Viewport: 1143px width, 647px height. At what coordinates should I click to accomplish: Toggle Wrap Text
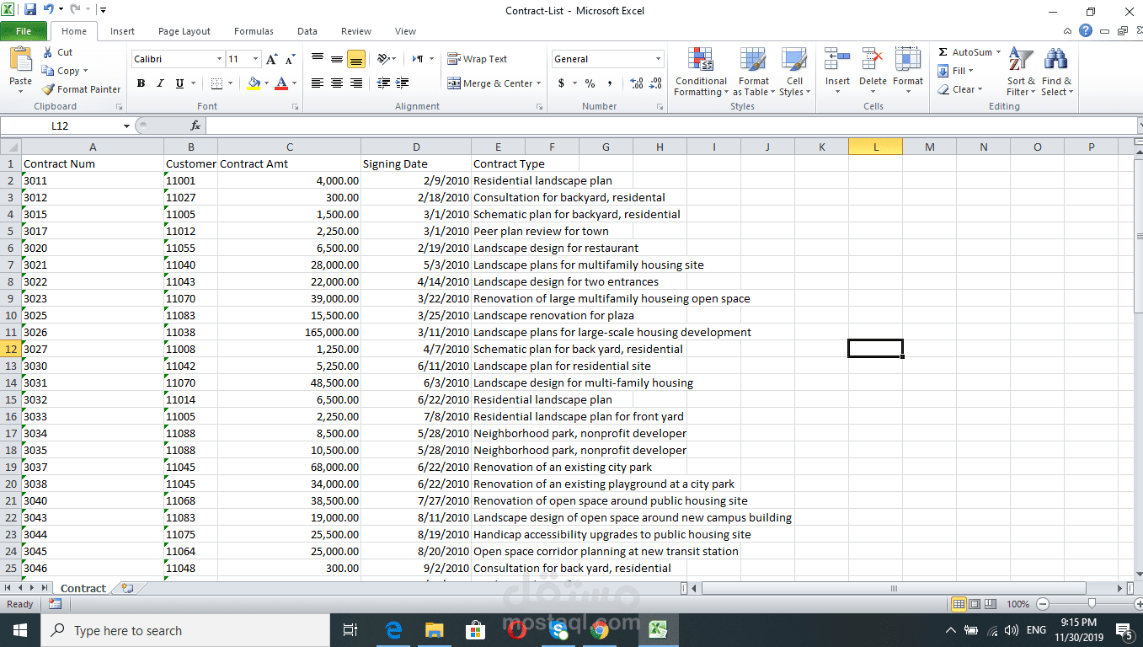tap(478, 59)
